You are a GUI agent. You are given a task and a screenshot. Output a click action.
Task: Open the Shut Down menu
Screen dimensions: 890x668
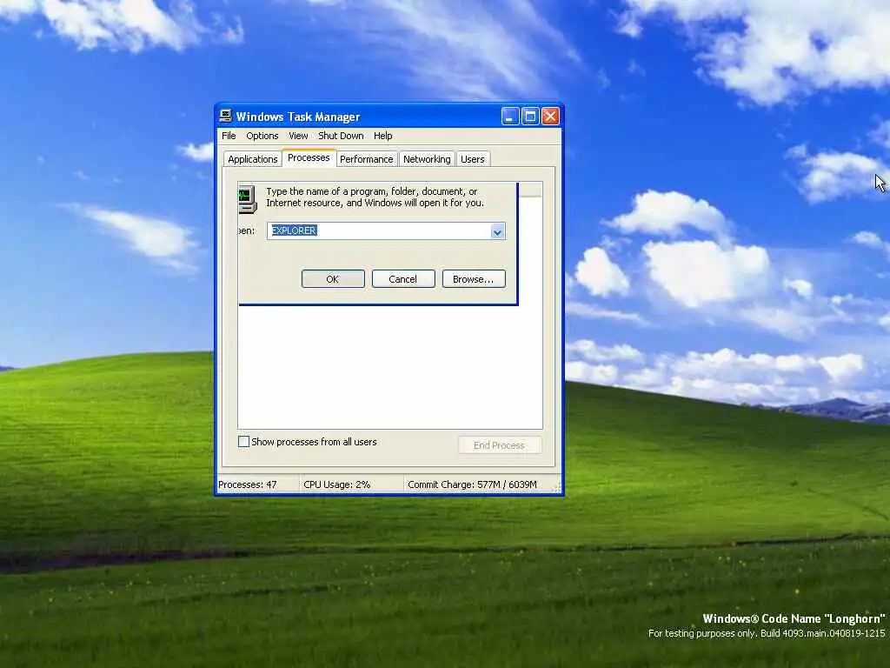[x=341, y=136]
